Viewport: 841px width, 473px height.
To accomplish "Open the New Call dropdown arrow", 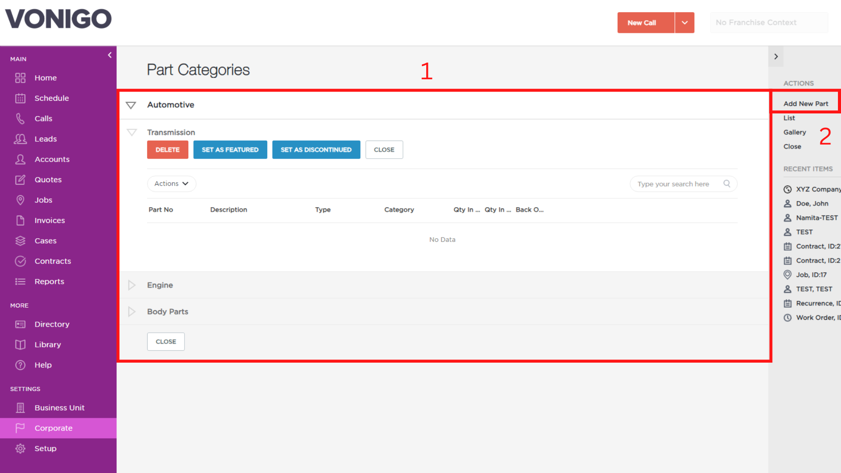I will (x=684, y=23).
